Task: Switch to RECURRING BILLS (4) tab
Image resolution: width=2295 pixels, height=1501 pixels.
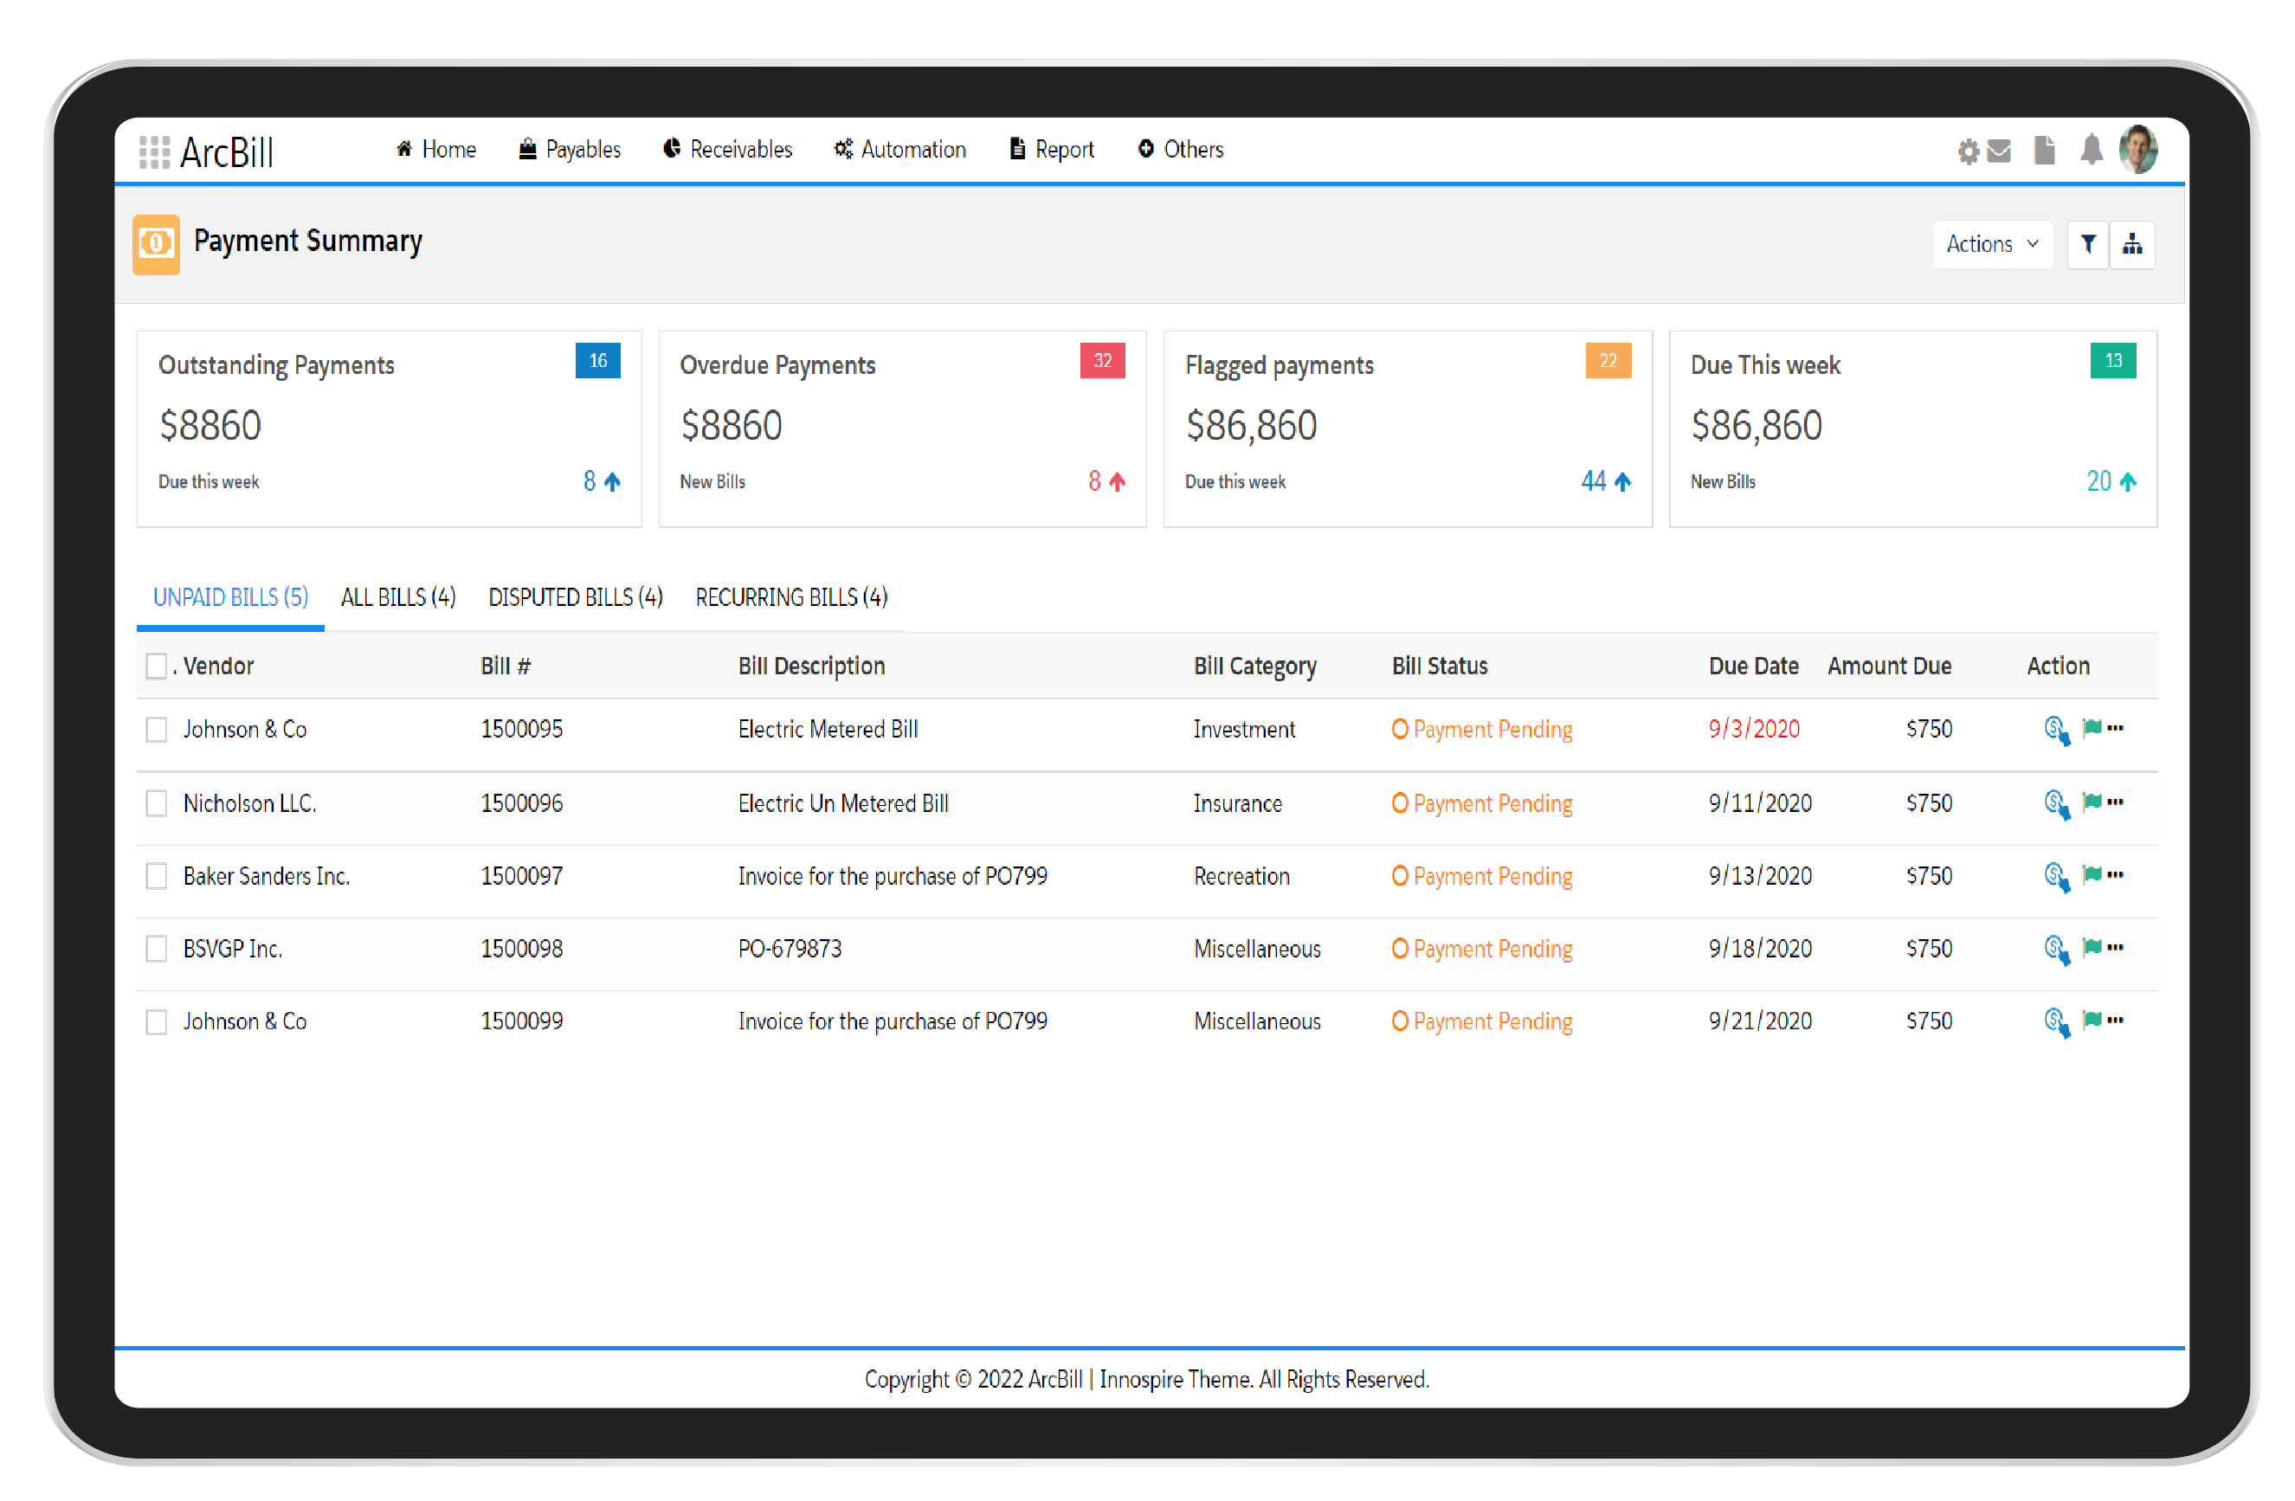Action: 791,597
